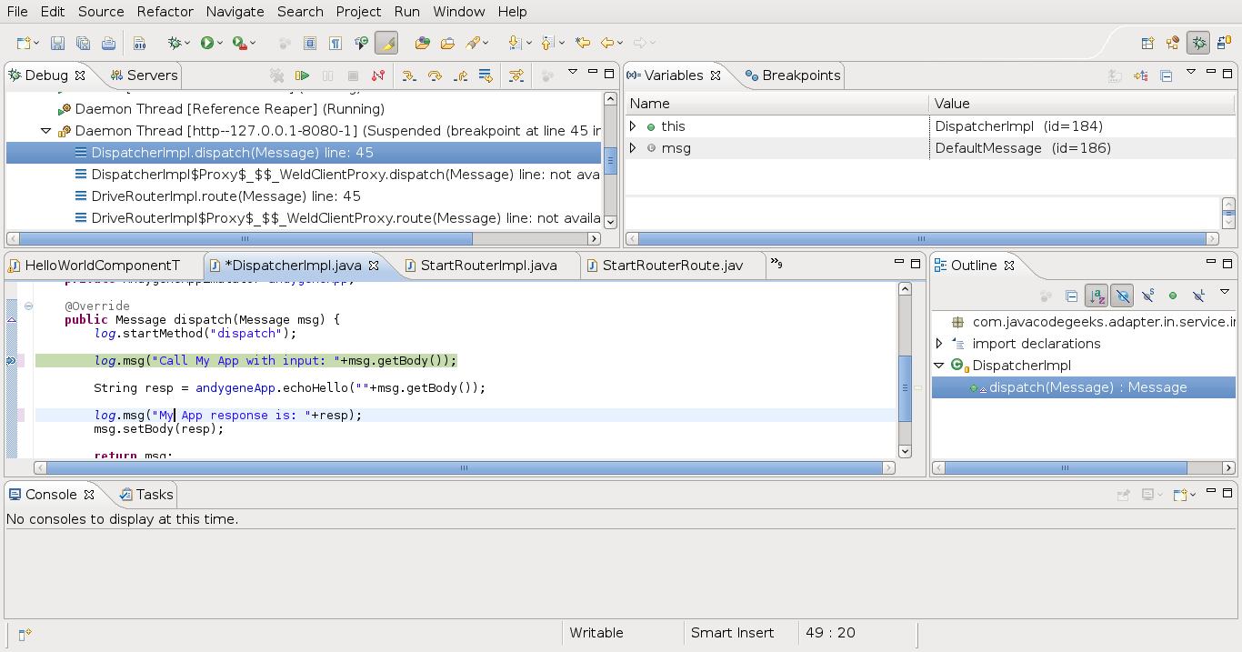Toggle Mark Occurrences highlighter in main toolbar
1242x652 pixels.
point(386,43)
